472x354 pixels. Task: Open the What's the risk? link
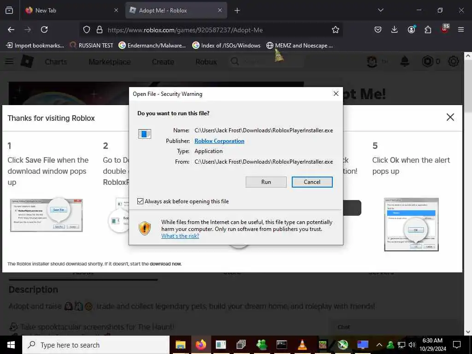point(180,236)
